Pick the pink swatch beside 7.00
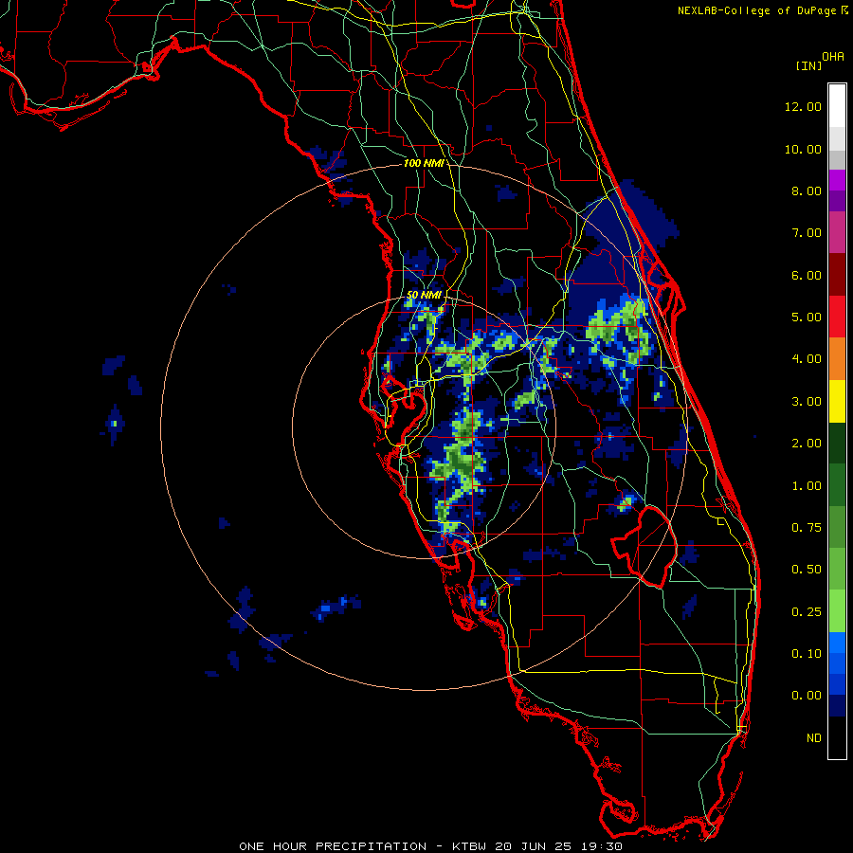853x853 pixels. pyautogui.click(x=837, y=232)
